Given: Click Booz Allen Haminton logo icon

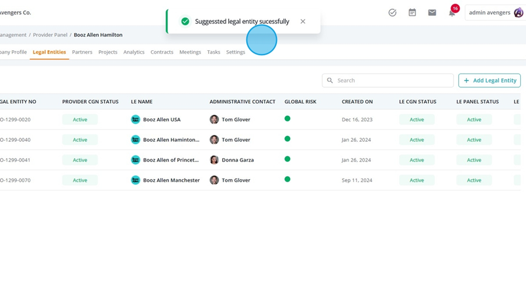Looking at the screenshot, I should click(136, 139).
